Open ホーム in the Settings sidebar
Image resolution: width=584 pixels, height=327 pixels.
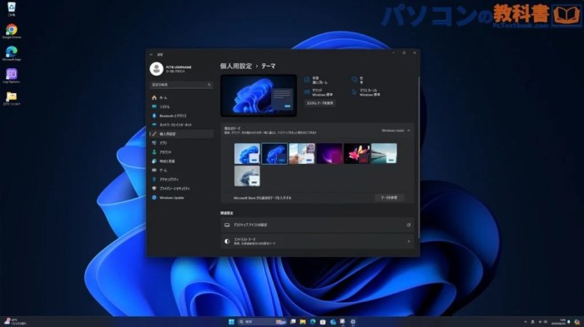(181, 97)
